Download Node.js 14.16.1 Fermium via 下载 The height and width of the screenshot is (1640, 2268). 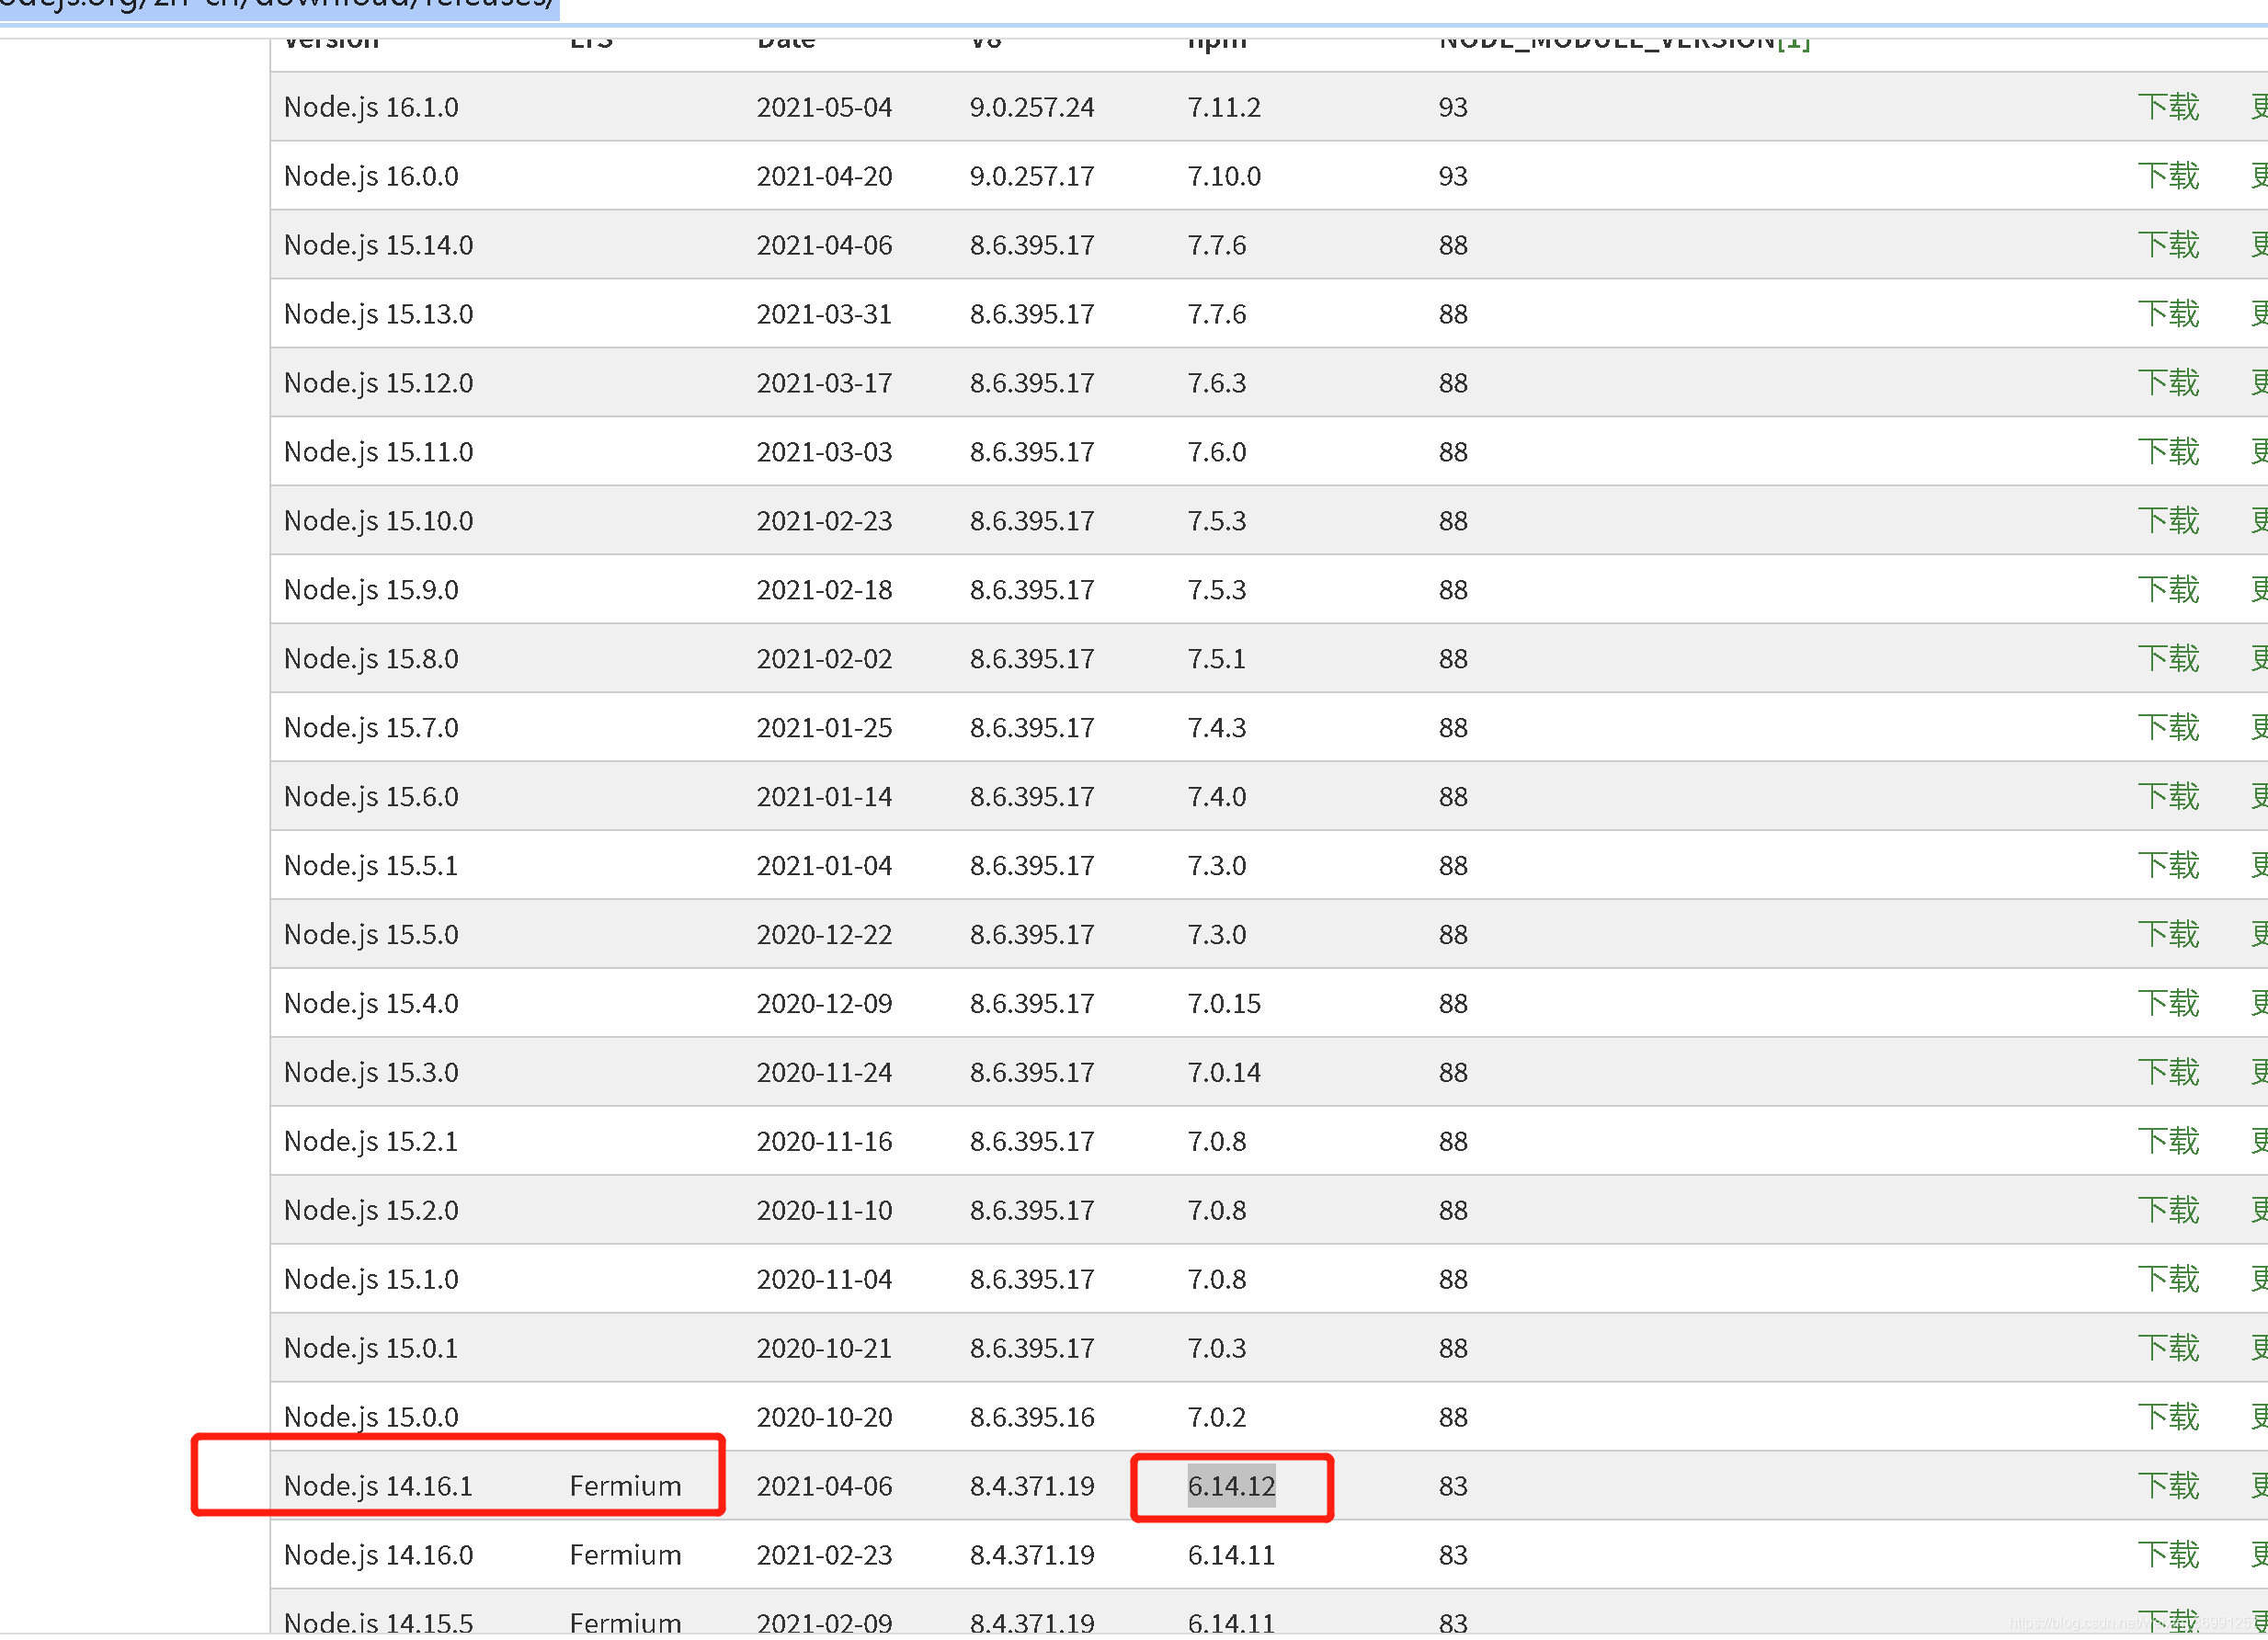[2167, 1487]
